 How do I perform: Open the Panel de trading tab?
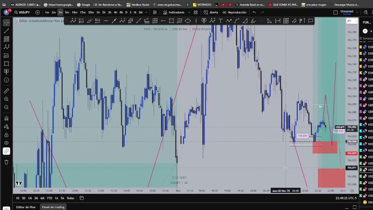pos(53,207)
